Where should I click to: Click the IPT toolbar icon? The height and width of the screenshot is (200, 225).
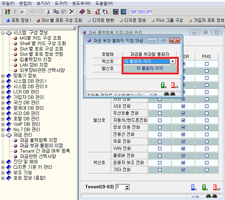tap(149, 12)
